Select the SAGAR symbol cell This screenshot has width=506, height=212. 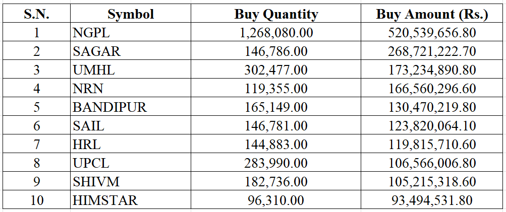pyautogui.click(x=97, y=52)
